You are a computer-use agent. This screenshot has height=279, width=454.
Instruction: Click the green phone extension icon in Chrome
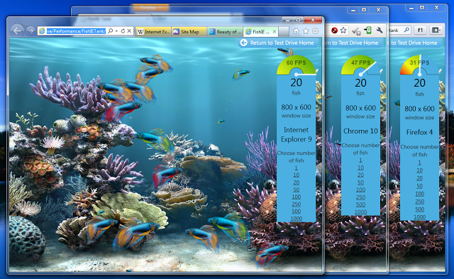(367, 30)
